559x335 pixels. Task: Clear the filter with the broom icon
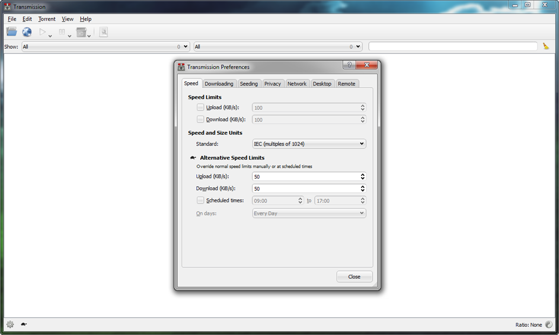point(546,46)
